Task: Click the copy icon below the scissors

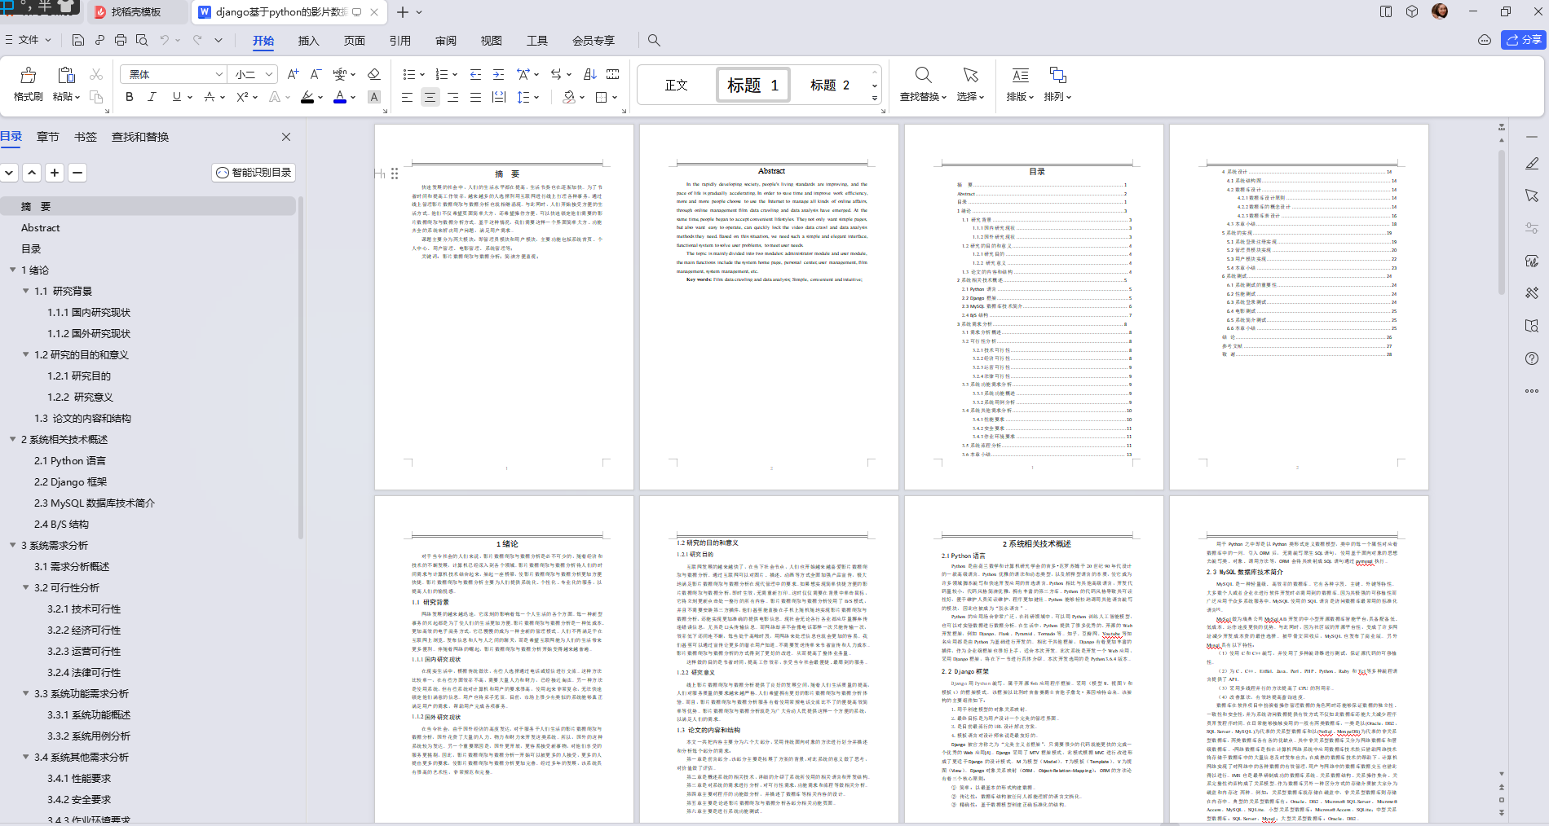Action: click(x=96, y=97)
